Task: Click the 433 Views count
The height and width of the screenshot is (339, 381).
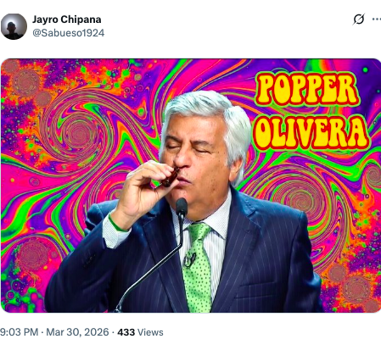Action: tap(140, 332)
